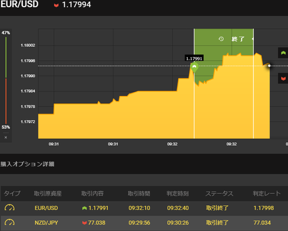Click the ステータス column header
288x231 pixels.
220,193
